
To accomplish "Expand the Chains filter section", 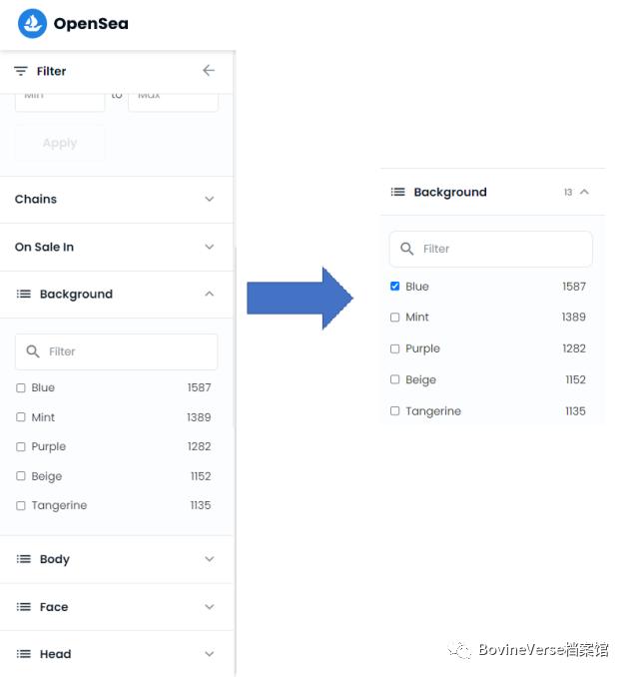I will click(x=209, y=200).
